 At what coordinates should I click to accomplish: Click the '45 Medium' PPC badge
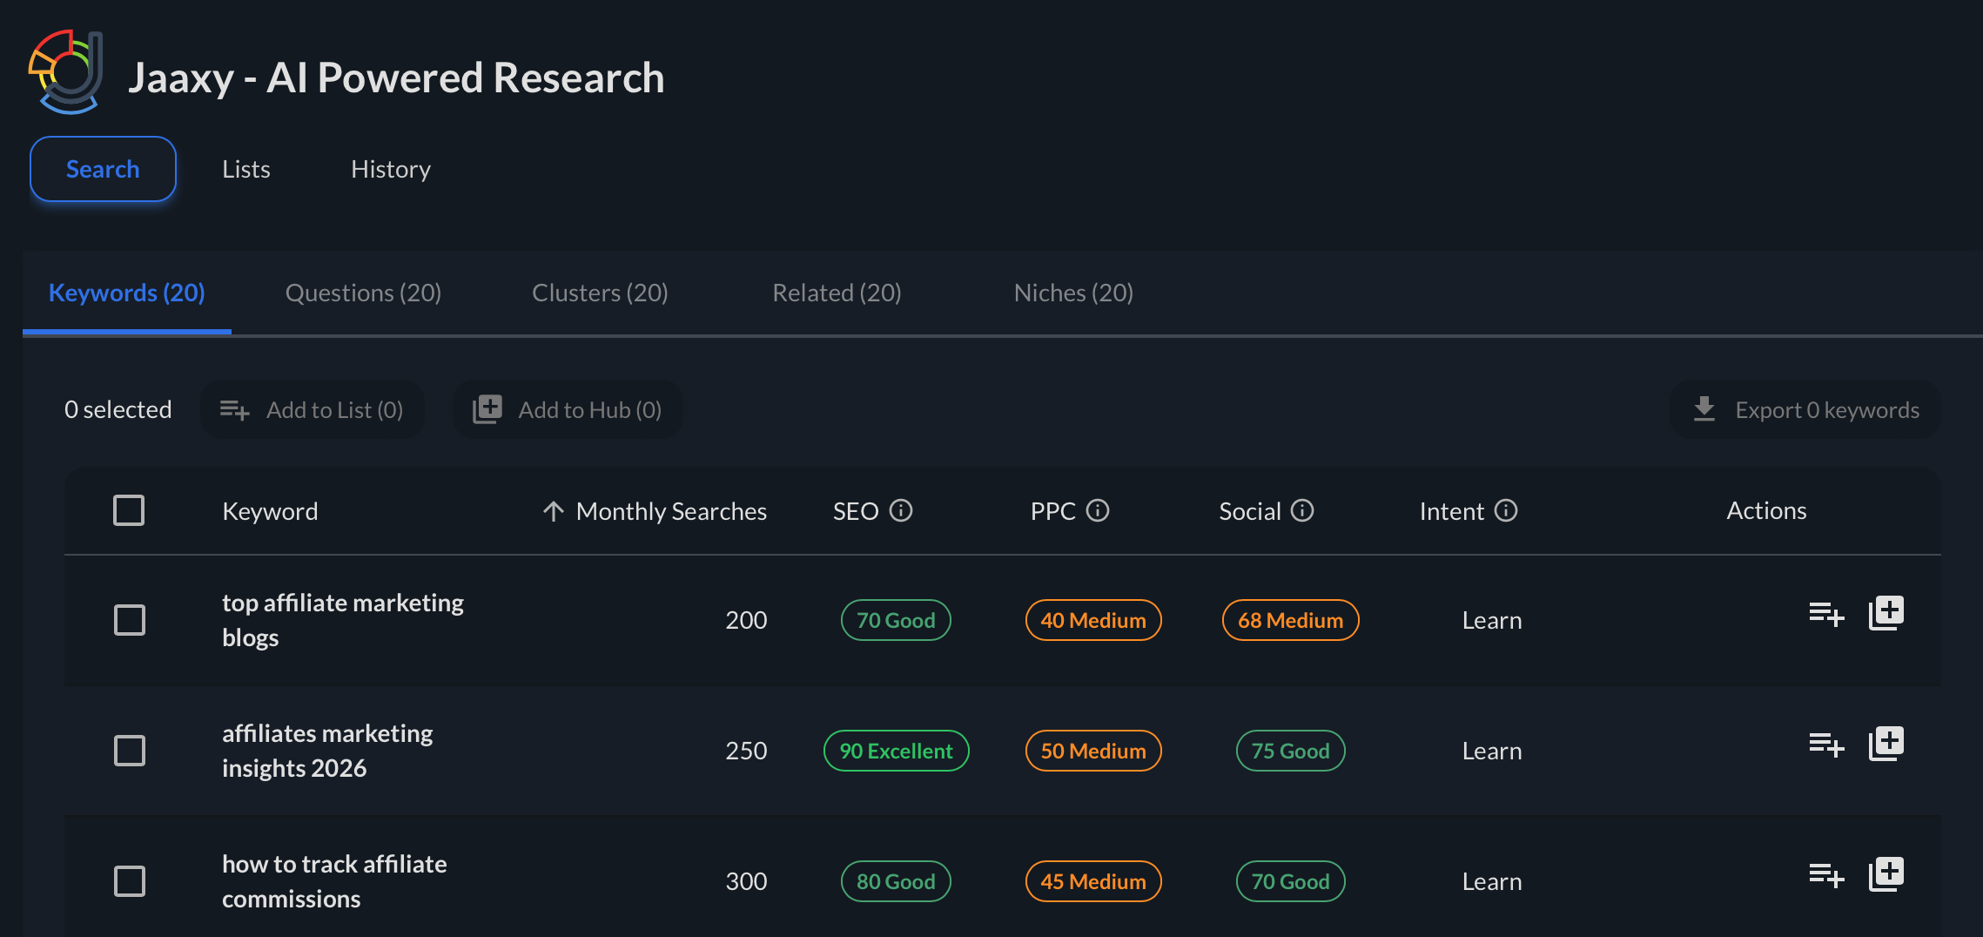click(x=1093, y=881)
